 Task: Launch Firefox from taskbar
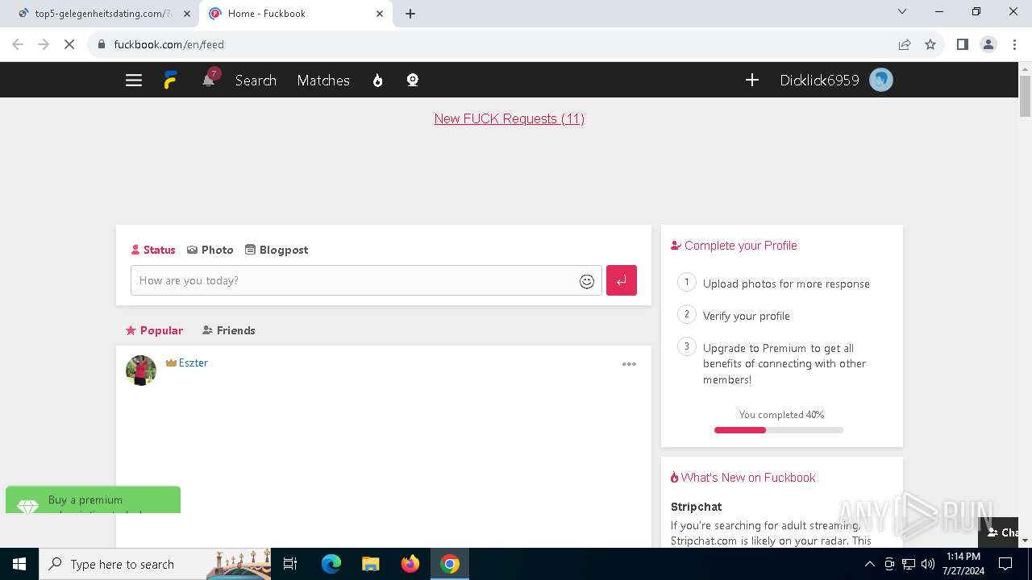(410, 564)
